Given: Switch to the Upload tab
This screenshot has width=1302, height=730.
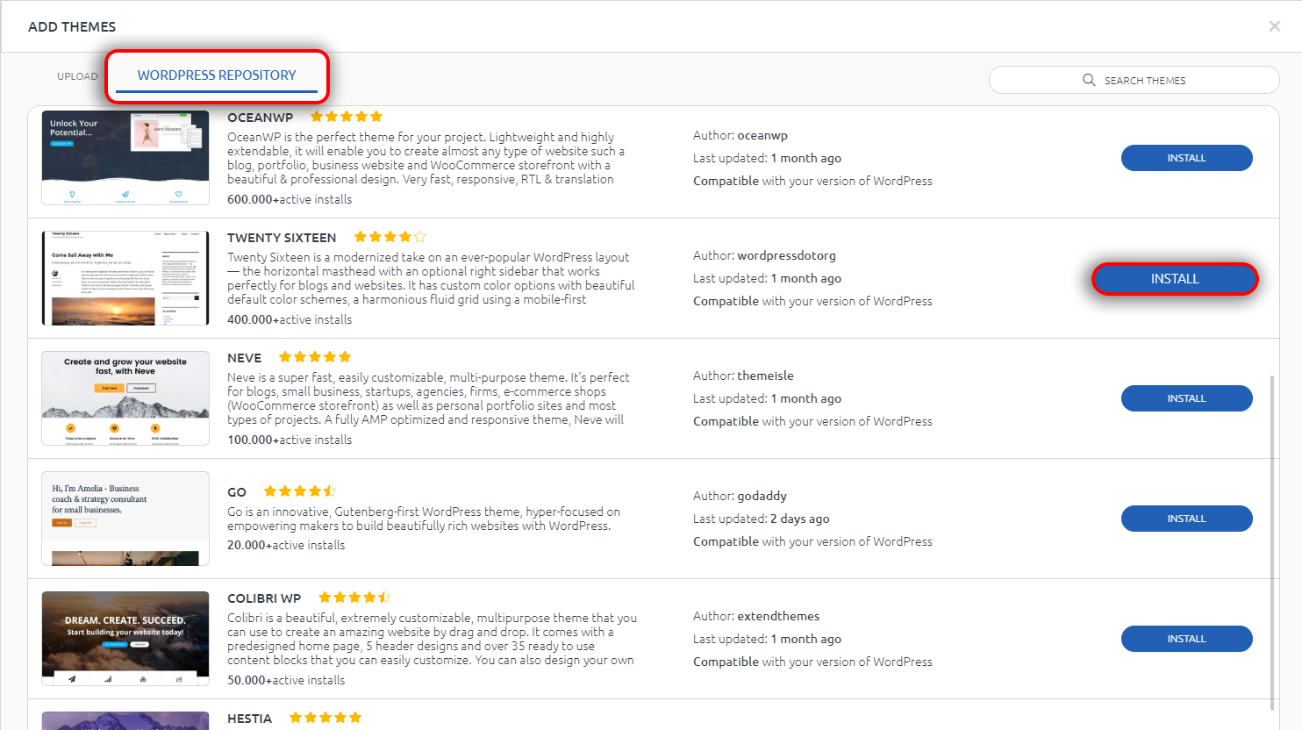Looking at the screenshot, I should (x=77, y=76).
